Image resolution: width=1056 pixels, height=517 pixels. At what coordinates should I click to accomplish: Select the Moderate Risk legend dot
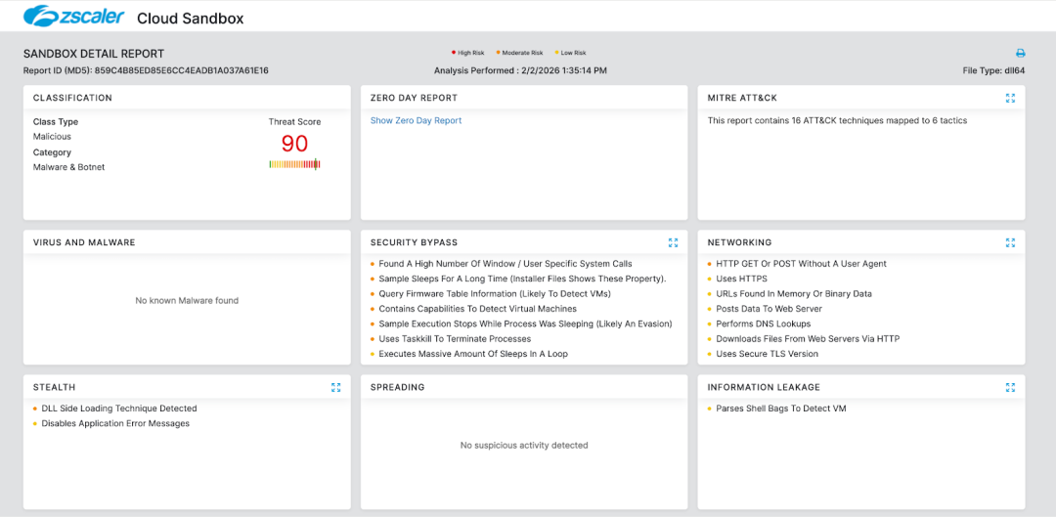[x=498, y=53]
